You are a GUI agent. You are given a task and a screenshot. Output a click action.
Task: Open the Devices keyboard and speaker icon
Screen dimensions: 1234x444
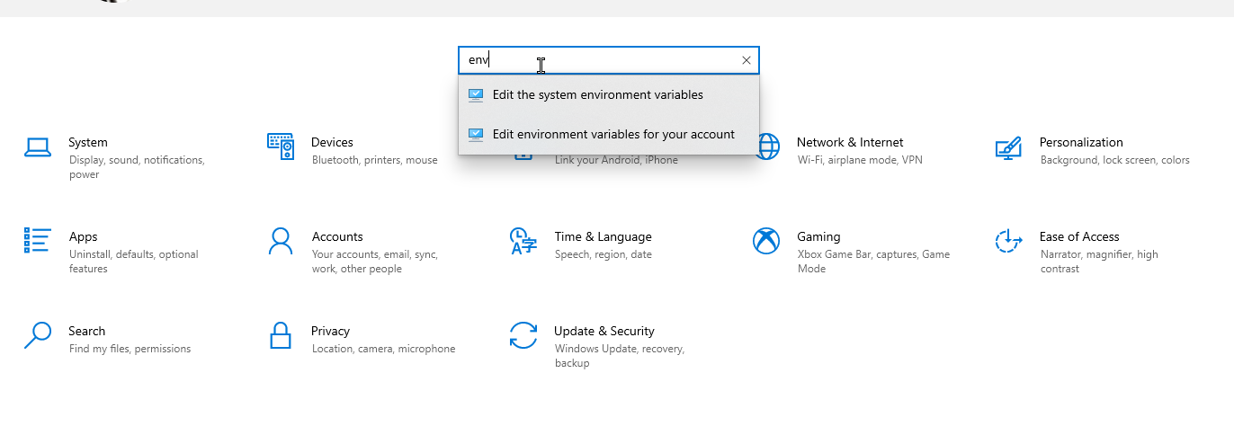[x=281, y=147]
